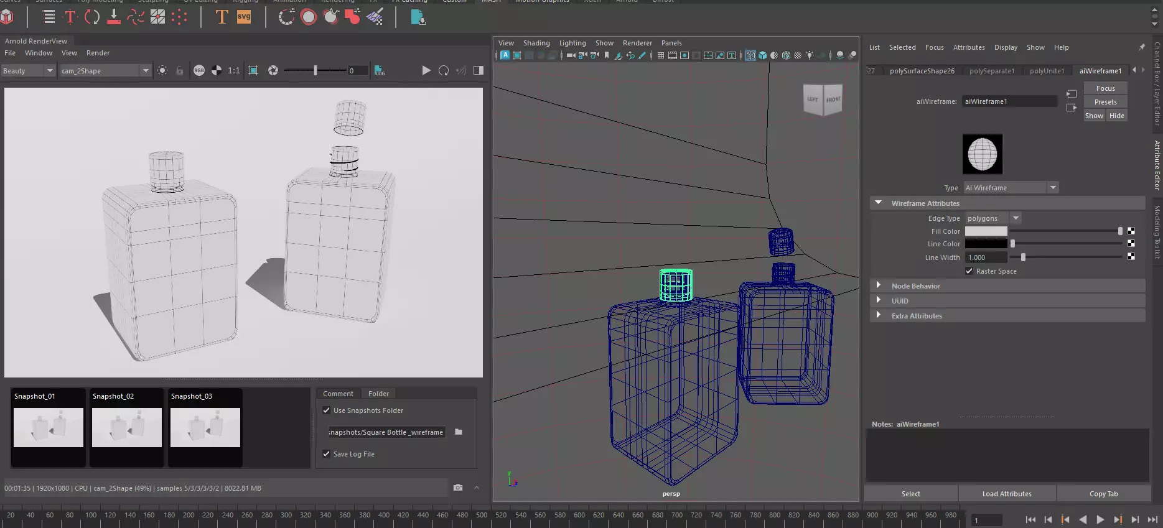The image size is (1163, 528).
Task: Click the orange 3D Type tool icon
Action: (x=222, y=17)
